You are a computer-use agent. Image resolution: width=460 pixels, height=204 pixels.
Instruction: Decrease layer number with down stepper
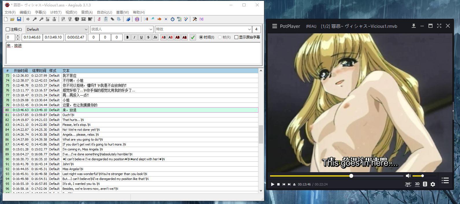[18, 39]
